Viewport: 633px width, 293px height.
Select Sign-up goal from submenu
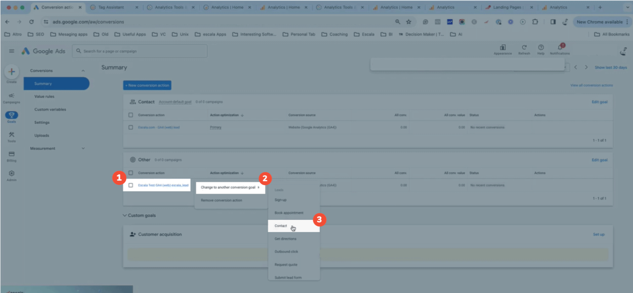pos(281,200)
